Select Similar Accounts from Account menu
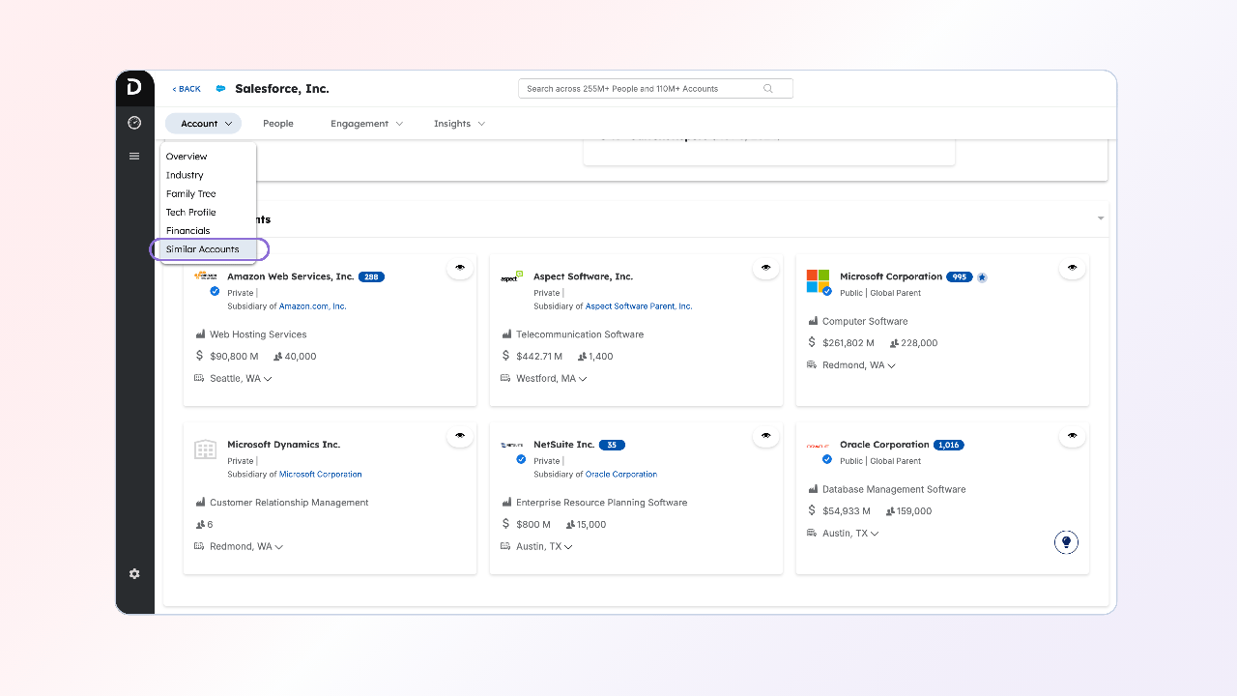Viewport: 1237px width, 696px height. tap(203, 249)
